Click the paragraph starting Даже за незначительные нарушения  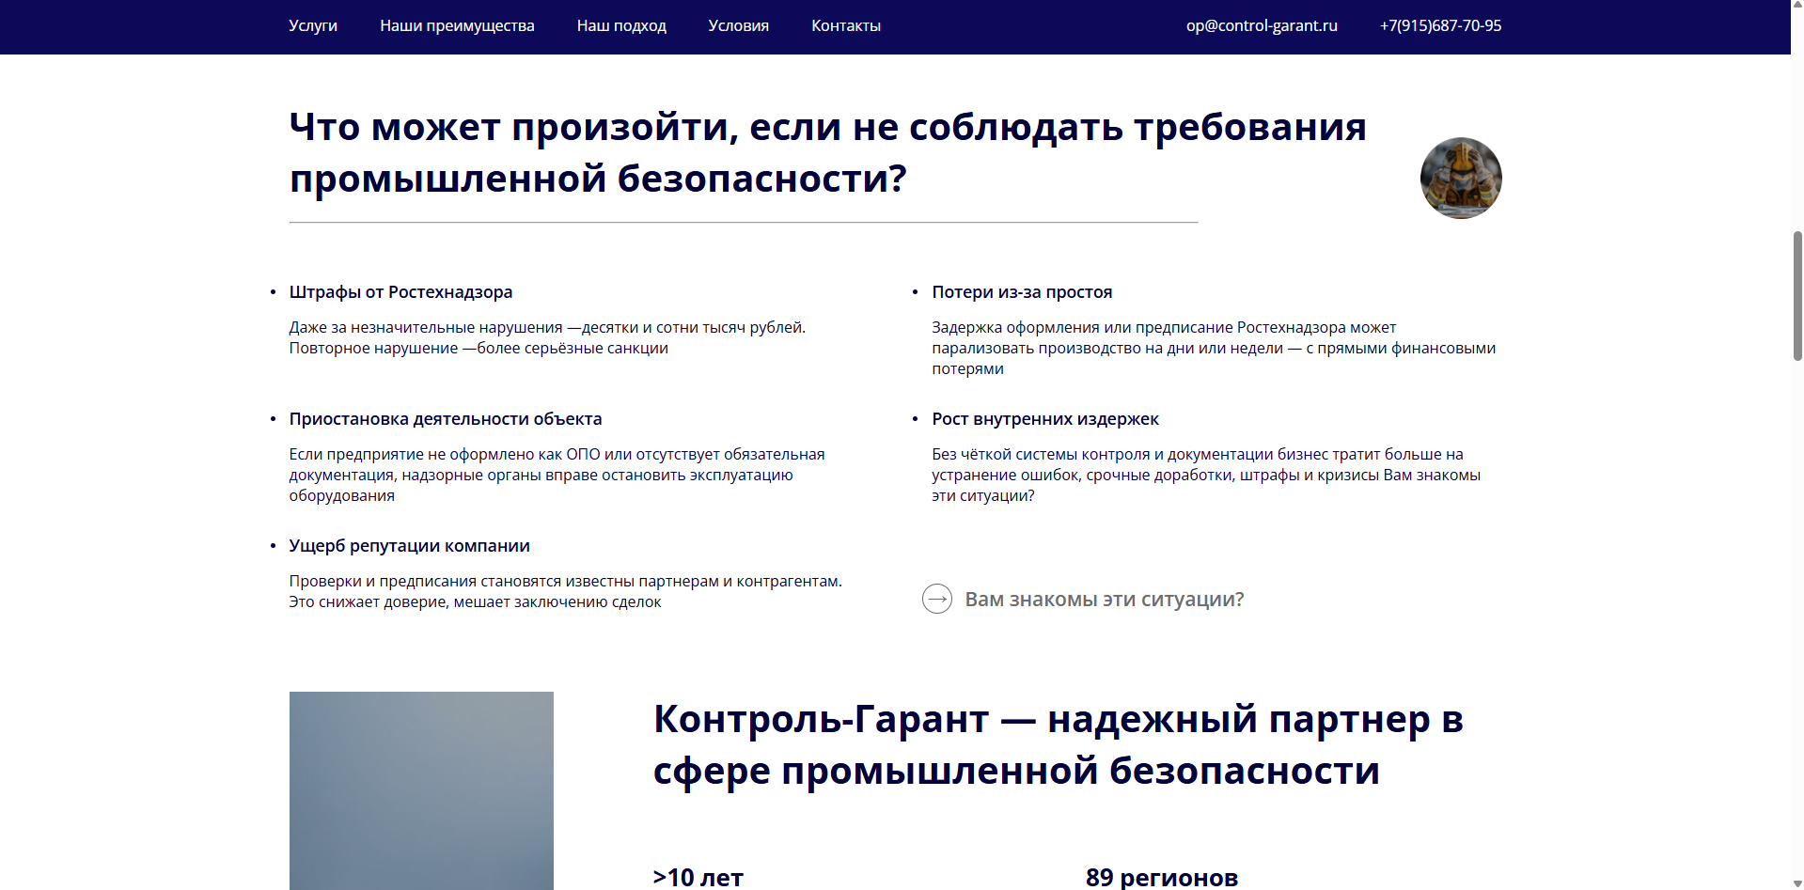pos(547,337)
